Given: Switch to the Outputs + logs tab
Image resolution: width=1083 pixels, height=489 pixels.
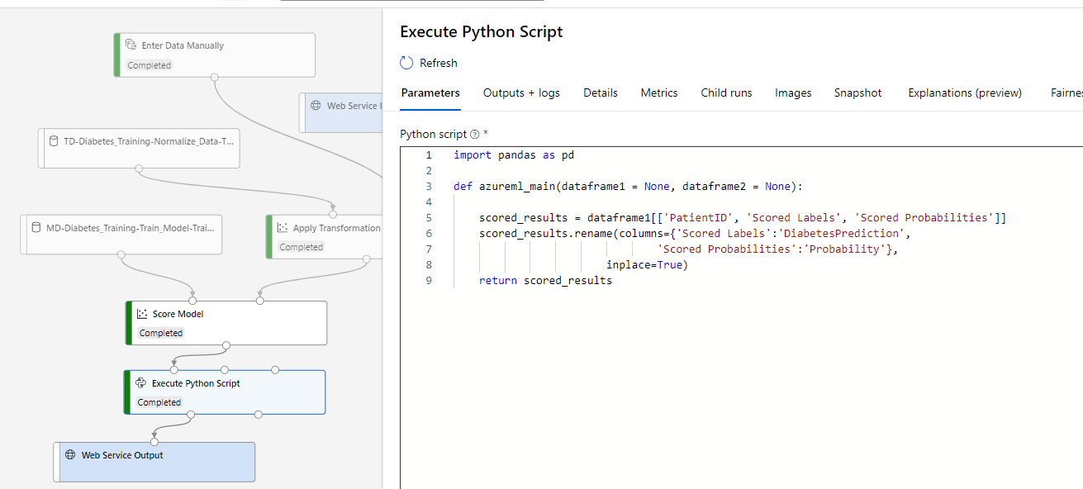Looking at the screenshot, I should [521, 93].
